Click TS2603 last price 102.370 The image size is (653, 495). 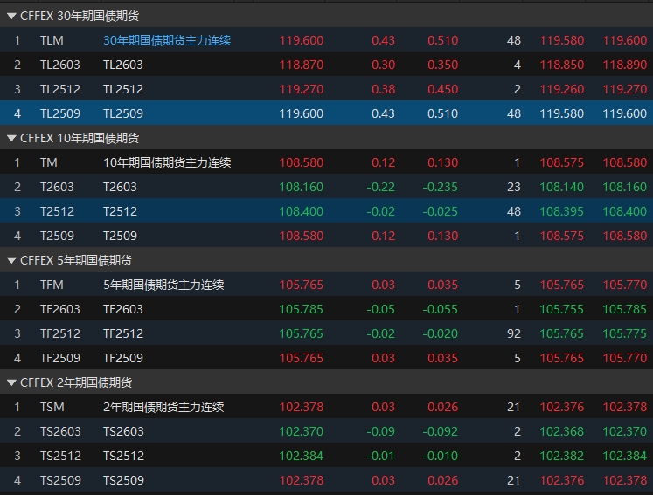301,431
